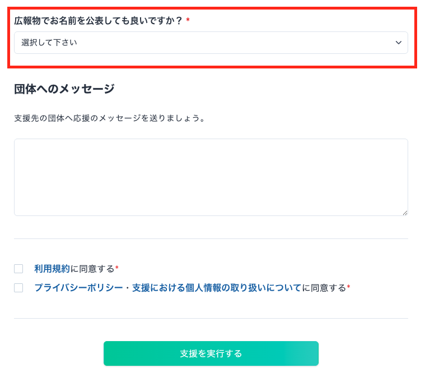Open the 選択して下さい dropdown
430x386 pixels.
coord(211,43)
